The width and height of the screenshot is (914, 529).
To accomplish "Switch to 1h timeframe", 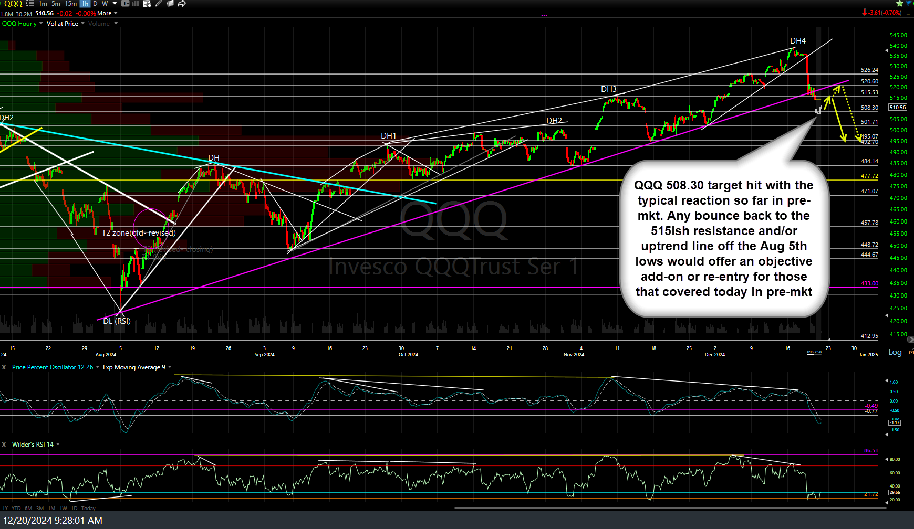I will (x=85, y=4).
